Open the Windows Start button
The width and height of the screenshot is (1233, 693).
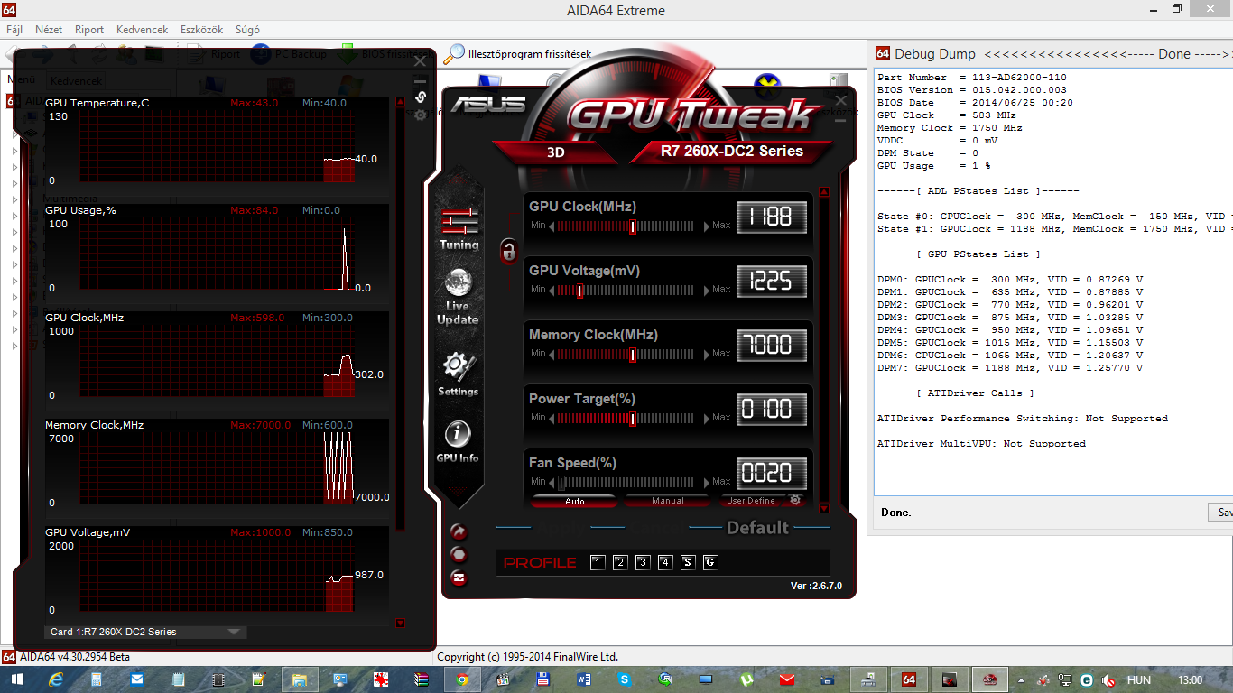(19, 679)
